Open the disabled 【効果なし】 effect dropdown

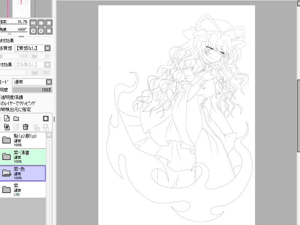point(33,64)
